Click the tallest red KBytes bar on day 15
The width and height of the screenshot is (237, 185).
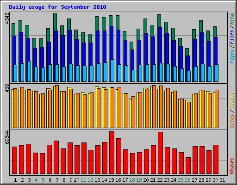click(x=112, y=153)
